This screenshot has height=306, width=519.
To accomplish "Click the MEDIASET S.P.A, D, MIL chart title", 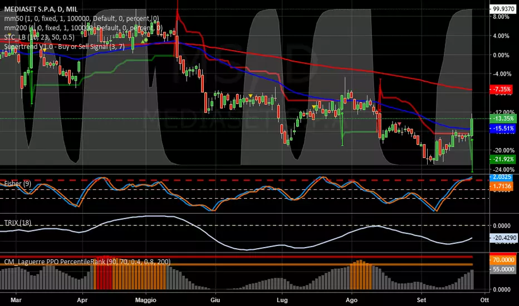I will (x=41, y=9).
